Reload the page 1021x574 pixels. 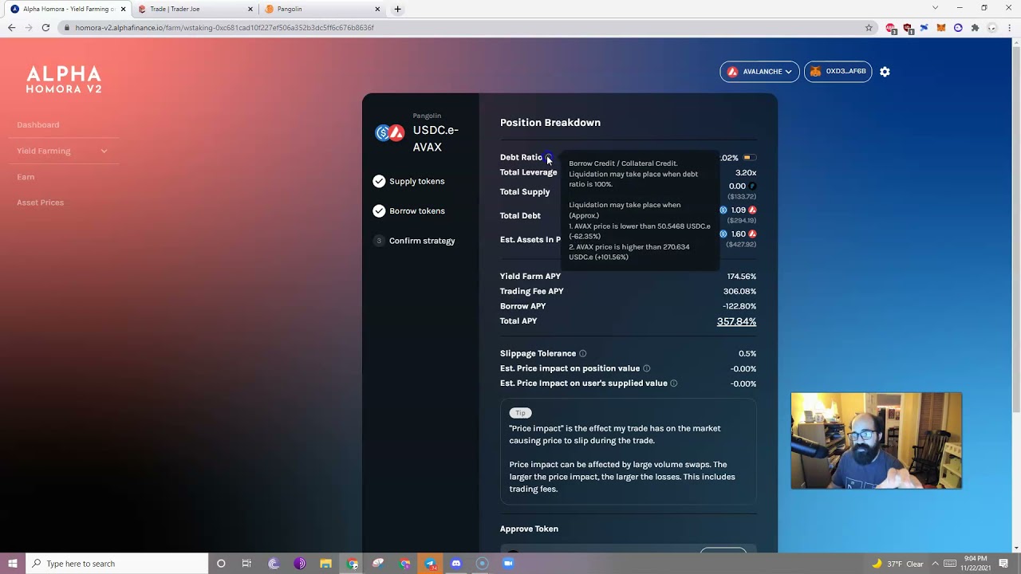pyautogui.click(x=45, y=28)
